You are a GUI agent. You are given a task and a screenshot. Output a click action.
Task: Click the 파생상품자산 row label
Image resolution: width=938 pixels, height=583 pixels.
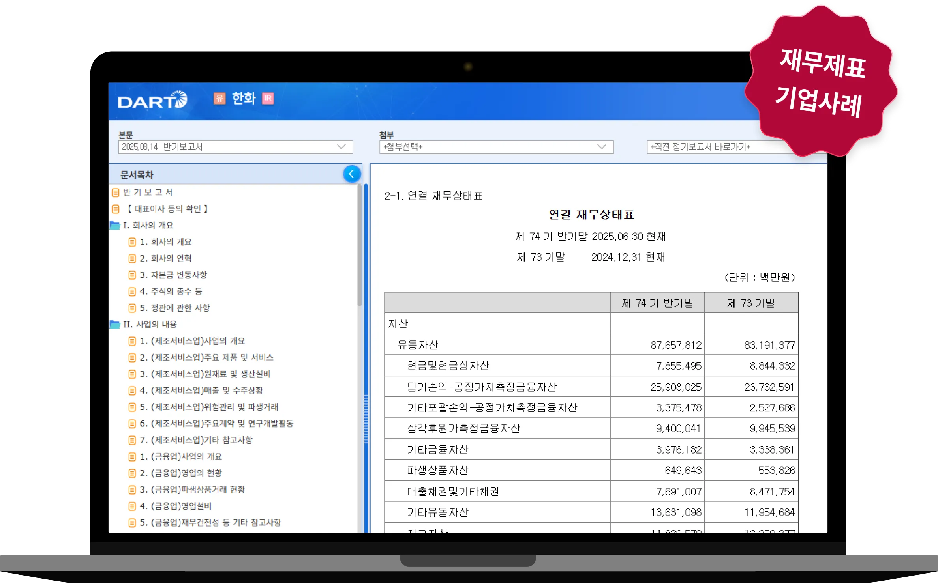click(438, 471)
